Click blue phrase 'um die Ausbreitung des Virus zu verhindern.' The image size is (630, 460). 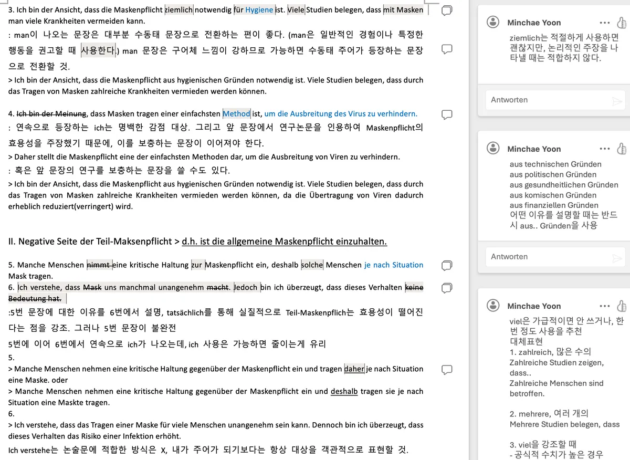point(341,113)
